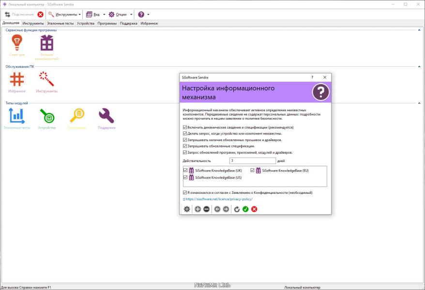Open the Поддержка tab
The height and width of the screenshot is (290, 425).
tap(128, 24)
